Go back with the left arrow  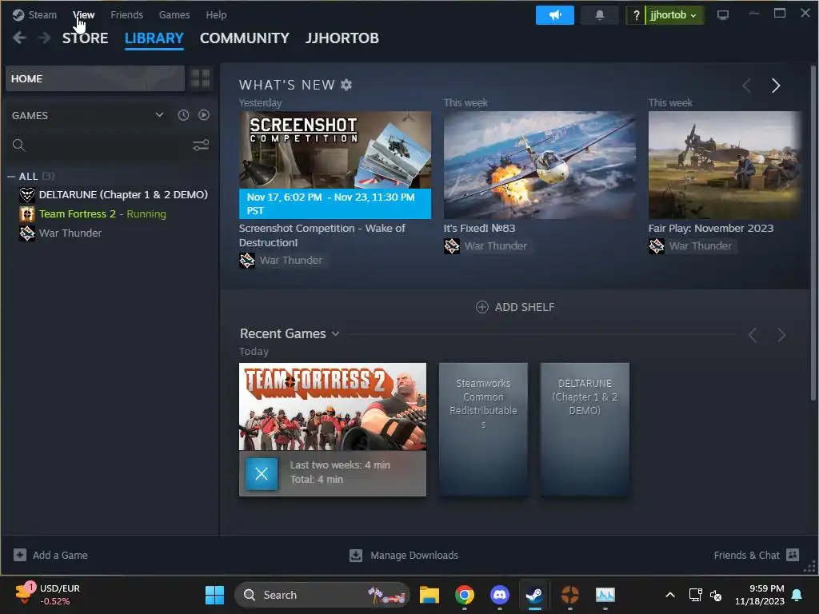coord(19,38)
